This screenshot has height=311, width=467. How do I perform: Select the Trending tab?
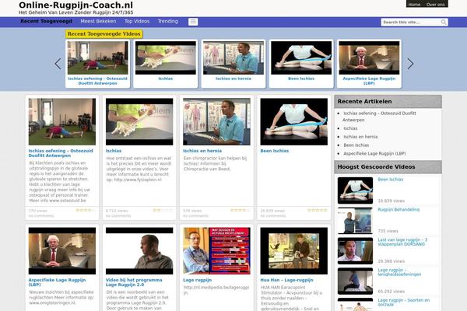(168, 21)
